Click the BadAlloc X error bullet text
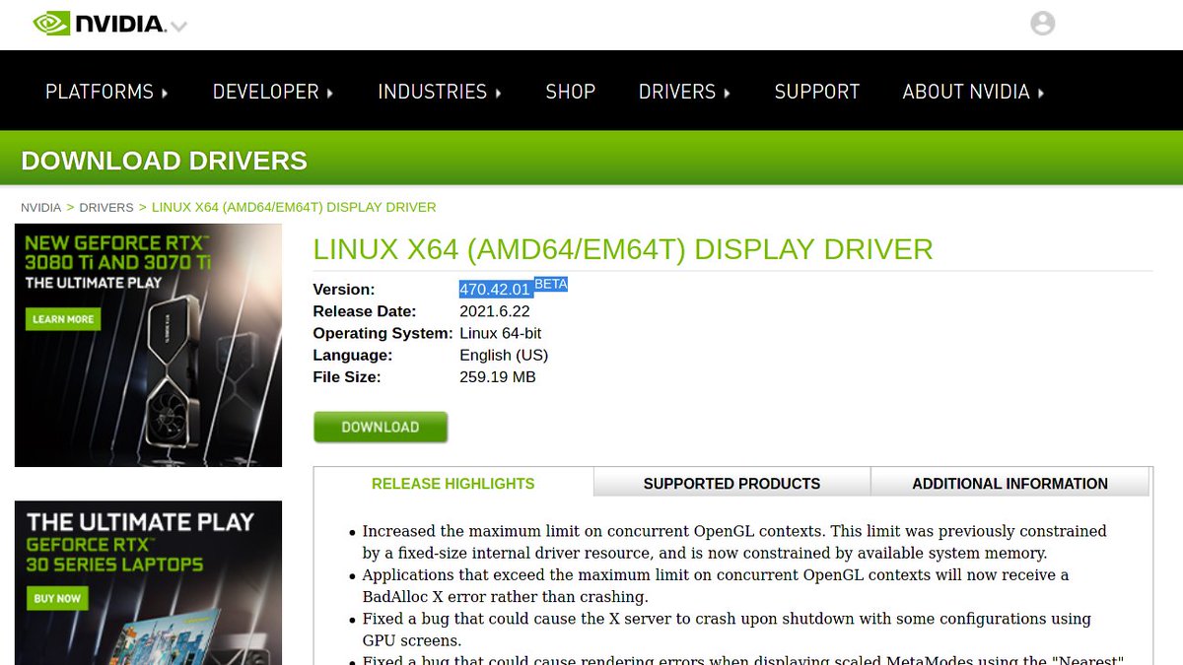Screen dimensions: 1183x665 716,585
